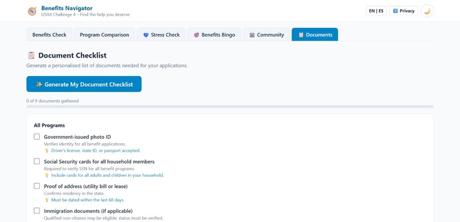460x222 pixels.
Task: Click 'Proof of address (utility bill or lease)' label
Action: coord(86,186)
